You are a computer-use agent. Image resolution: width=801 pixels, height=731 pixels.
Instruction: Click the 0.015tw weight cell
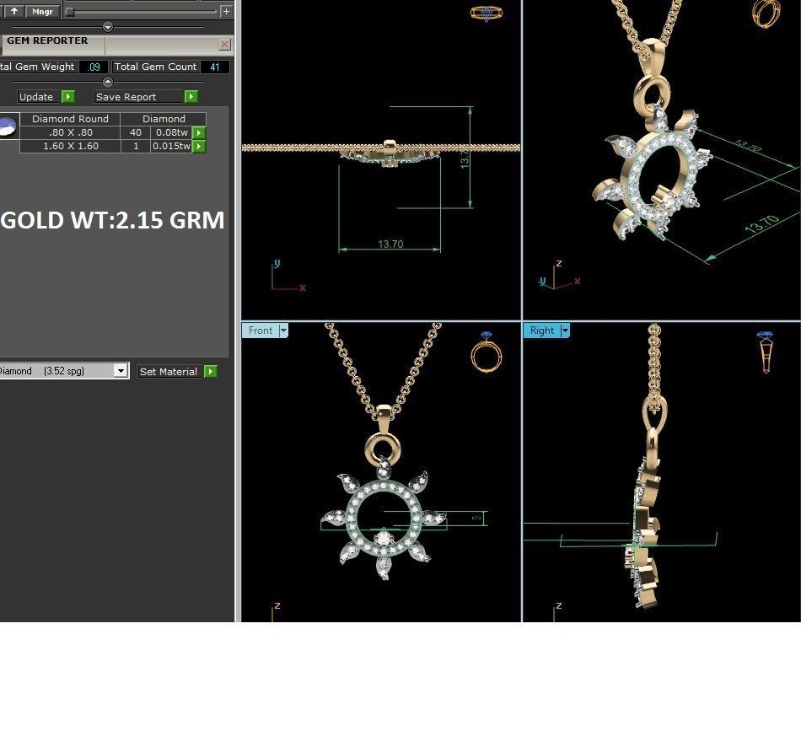point(172,146)
